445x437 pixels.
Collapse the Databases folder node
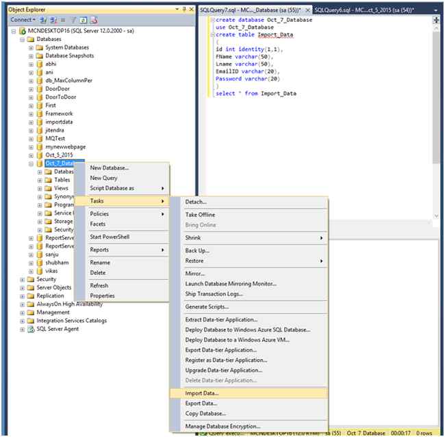(x=22, y=40)
